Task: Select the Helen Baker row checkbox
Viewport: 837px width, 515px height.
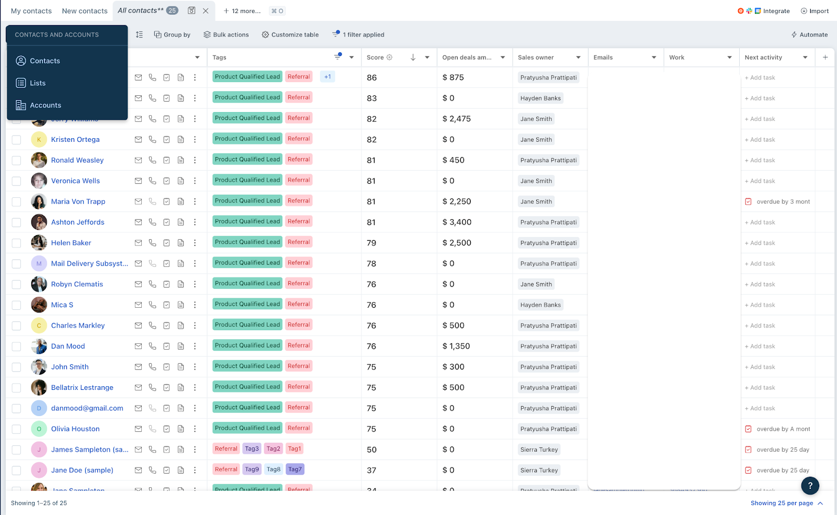Action: (17, 243)
